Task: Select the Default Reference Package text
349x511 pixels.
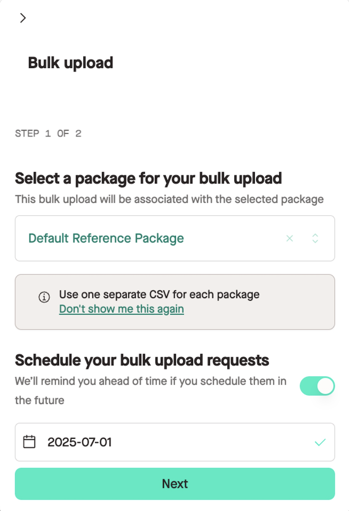Action: tap(106, 238)
